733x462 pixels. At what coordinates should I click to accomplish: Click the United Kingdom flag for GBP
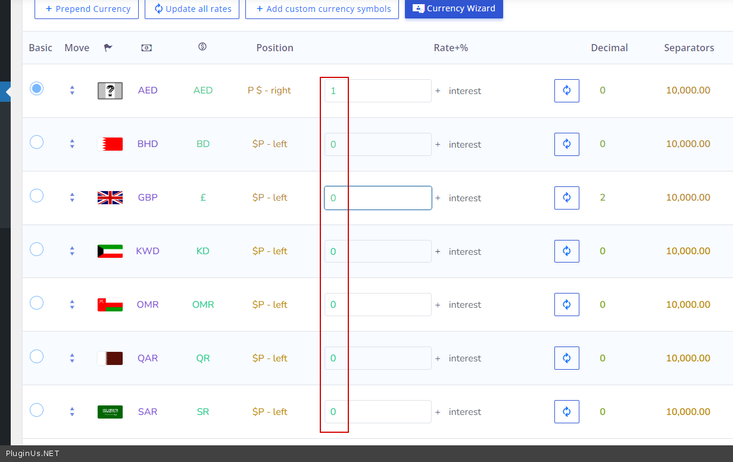[110, 198]
